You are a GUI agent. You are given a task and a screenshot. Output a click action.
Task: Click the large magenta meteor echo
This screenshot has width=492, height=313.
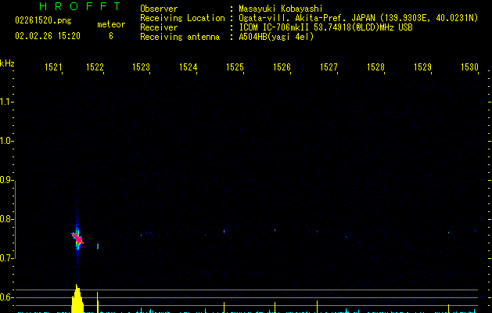pos(77,239)
